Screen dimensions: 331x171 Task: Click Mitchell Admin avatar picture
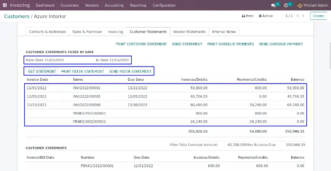tap(299, 5)
